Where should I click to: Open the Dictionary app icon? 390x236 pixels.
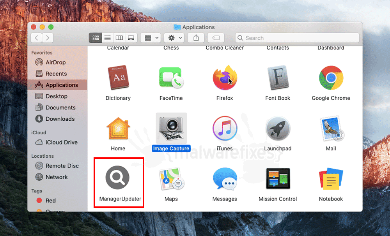click(118, 77)
